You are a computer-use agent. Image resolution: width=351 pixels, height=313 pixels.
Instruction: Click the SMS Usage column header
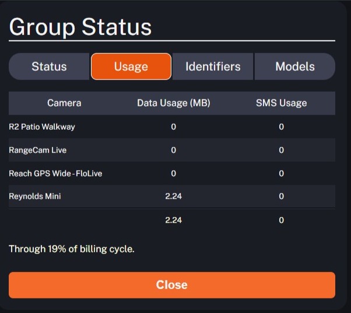pyautogui.click(x=281, y=103)
